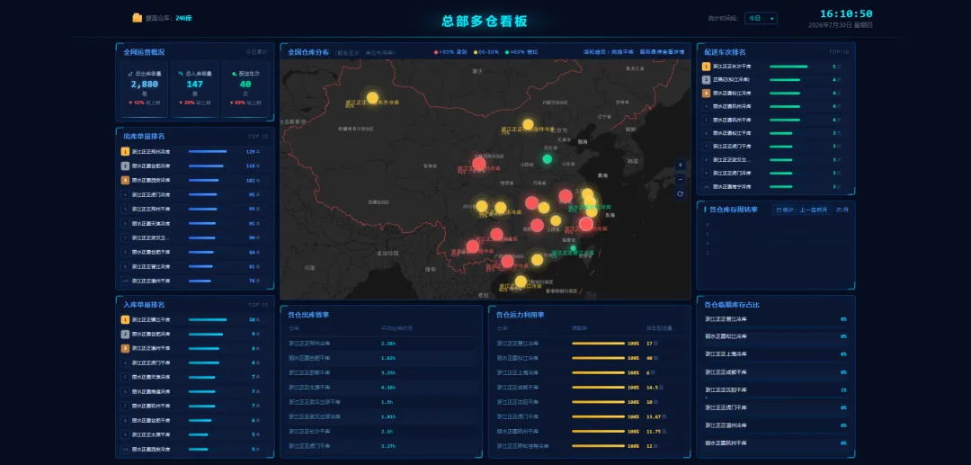Click 浙江正正晋江冷库 in 各仓临期库存占比
The width and height of the screenshot is (971, 465).
click(726, 319)
